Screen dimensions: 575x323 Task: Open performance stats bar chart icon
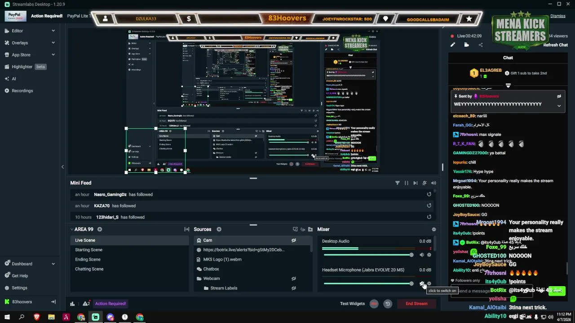coord(72,304)
